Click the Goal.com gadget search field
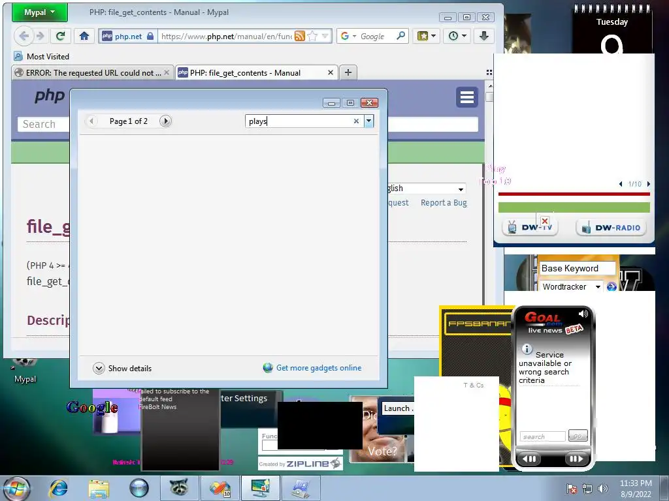The image size is (669, 501). tap(542, 436)
